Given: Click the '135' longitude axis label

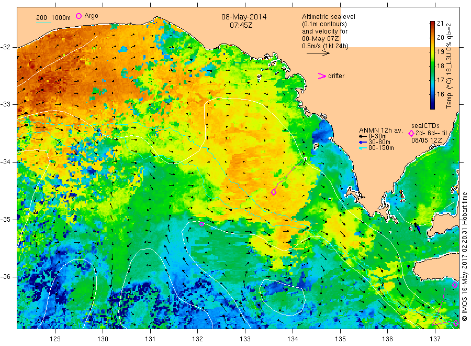Looking at the screenshot, I should click(340, 339).
